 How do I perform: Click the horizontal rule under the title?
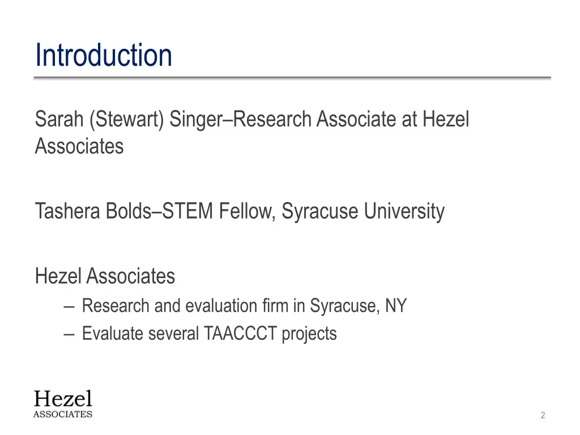coord(292,78)
